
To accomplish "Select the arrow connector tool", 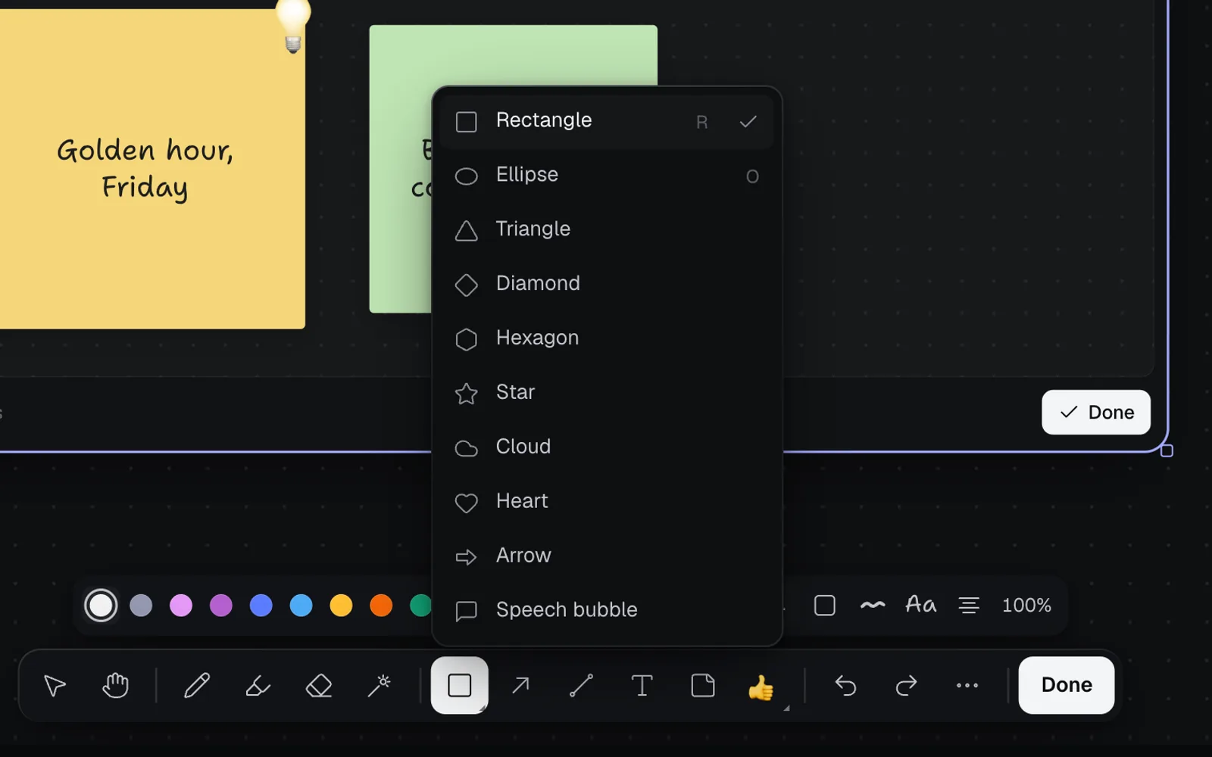I will tap(520, 685).
